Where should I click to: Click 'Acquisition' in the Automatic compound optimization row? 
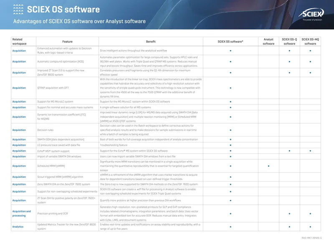tap(19, 62)
